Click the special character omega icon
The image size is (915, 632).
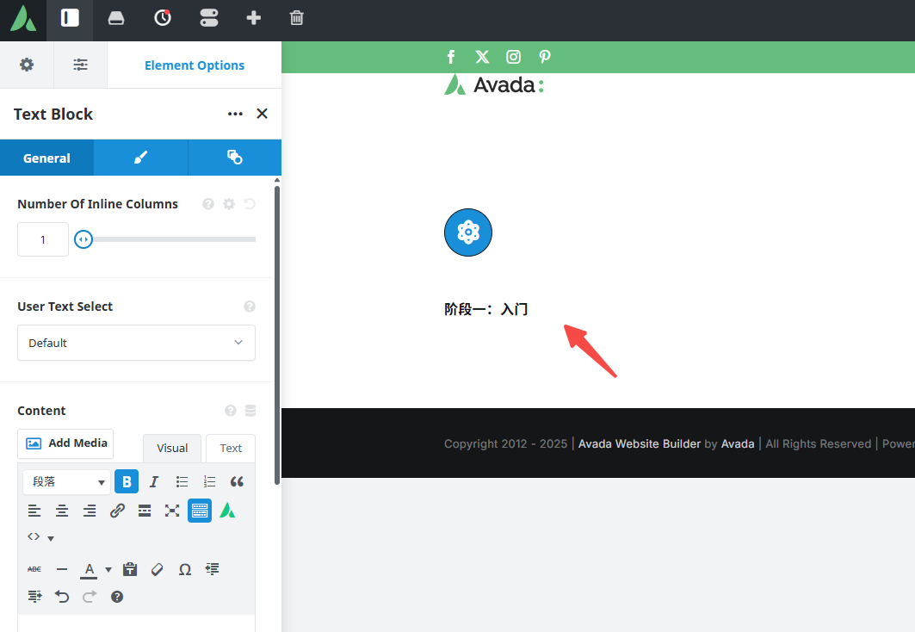point(184,569)
